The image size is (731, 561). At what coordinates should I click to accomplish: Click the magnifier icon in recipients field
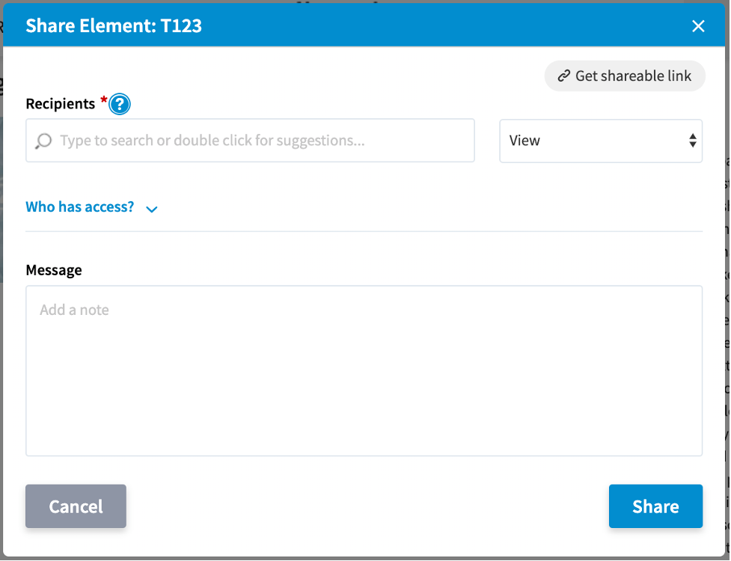(x=43, y=141)
